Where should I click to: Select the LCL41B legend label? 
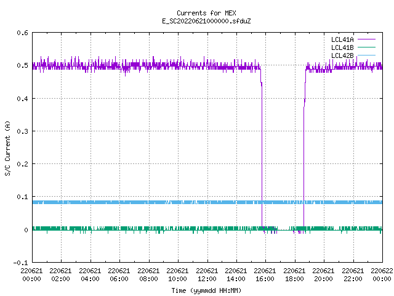click(342, 47)
